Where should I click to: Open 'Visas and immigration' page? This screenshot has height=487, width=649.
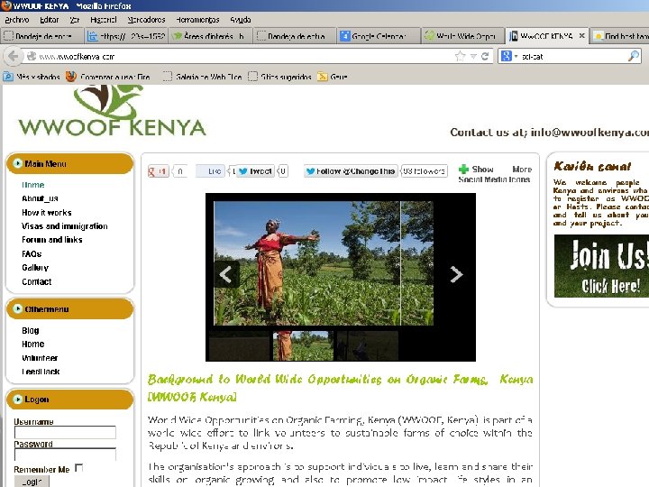pos(65,226)
